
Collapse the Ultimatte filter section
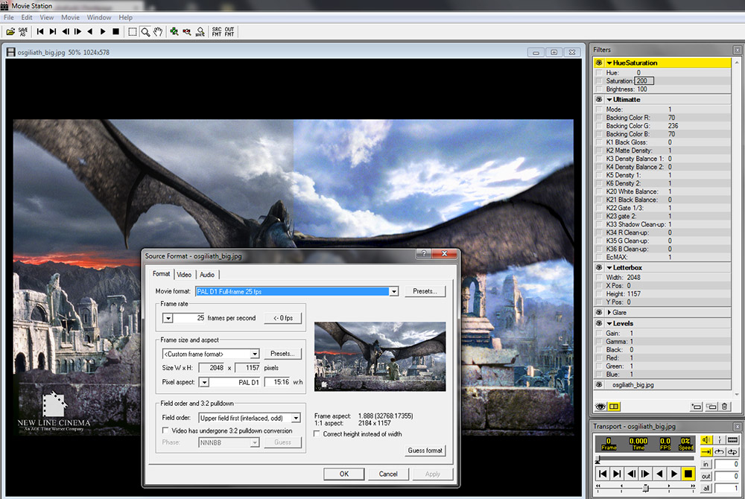click(609, 100)
